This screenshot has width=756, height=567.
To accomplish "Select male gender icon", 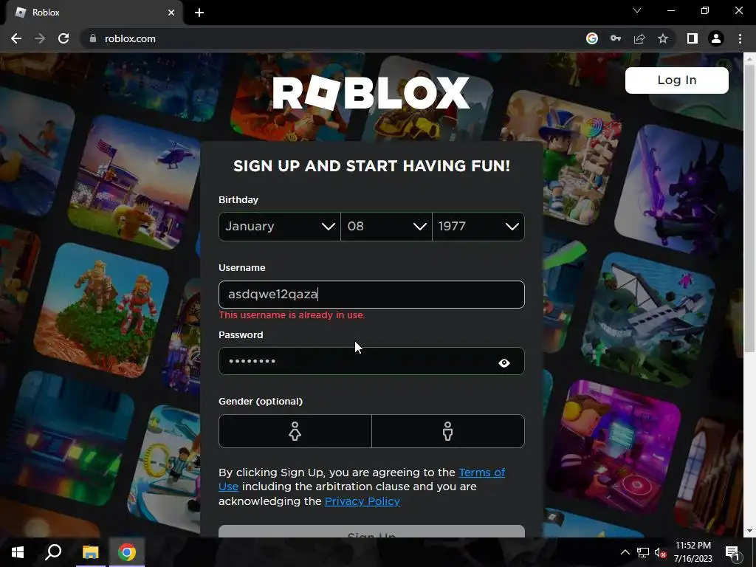I will pyautogui.click(x=448, y=431).
